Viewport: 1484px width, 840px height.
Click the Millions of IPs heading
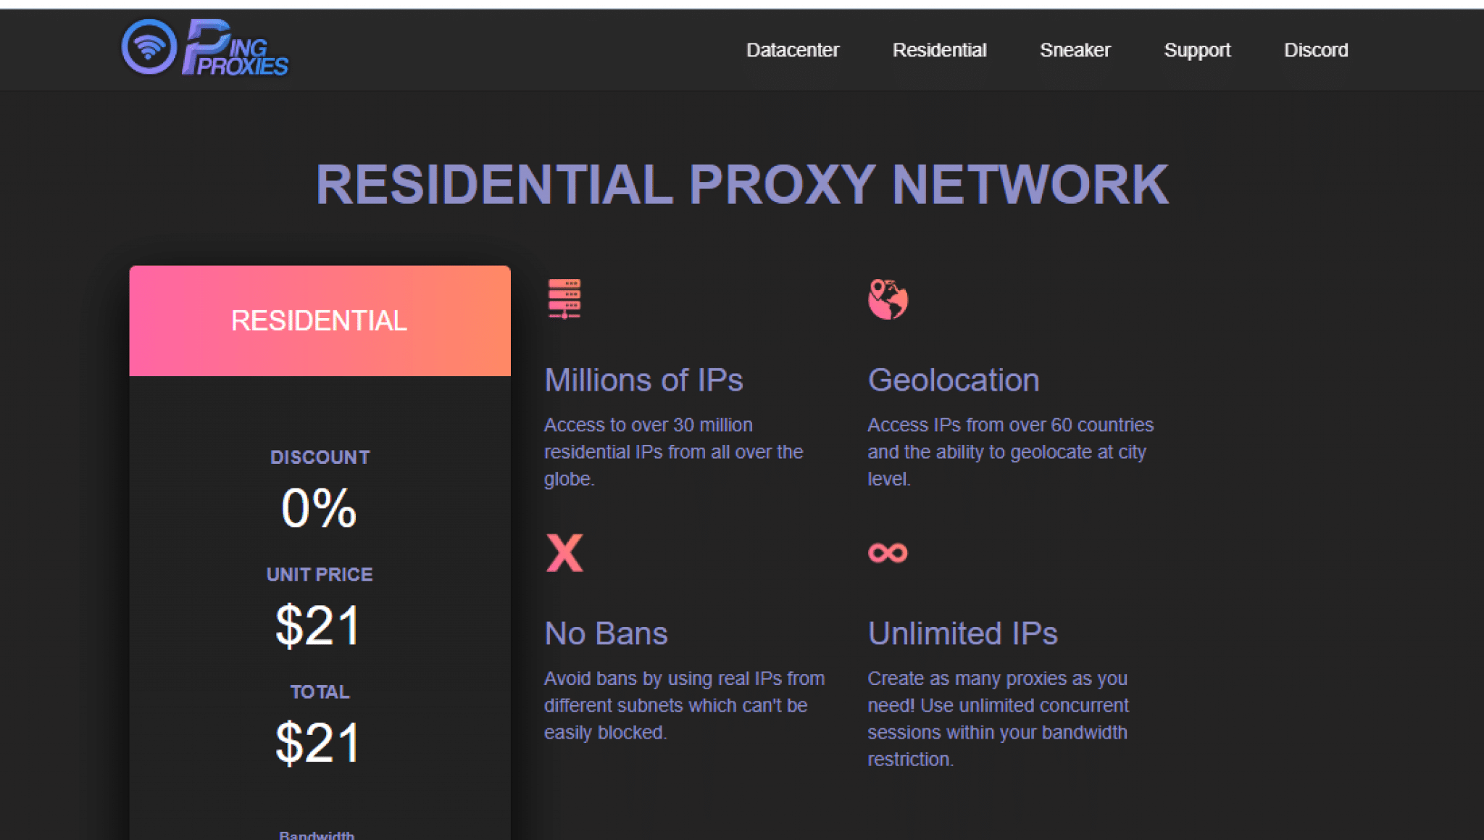point(643,380)
